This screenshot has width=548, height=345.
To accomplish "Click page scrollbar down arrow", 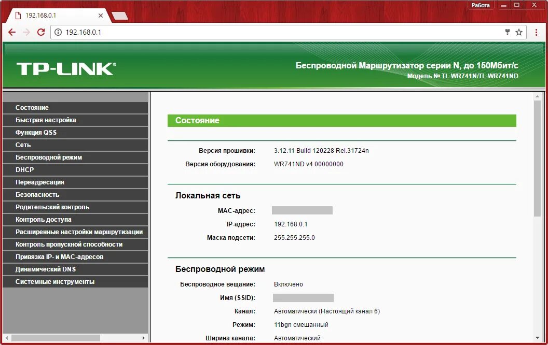I will click(537, 338).
